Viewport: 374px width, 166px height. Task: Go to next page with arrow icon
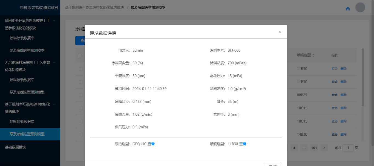[324, 148]
